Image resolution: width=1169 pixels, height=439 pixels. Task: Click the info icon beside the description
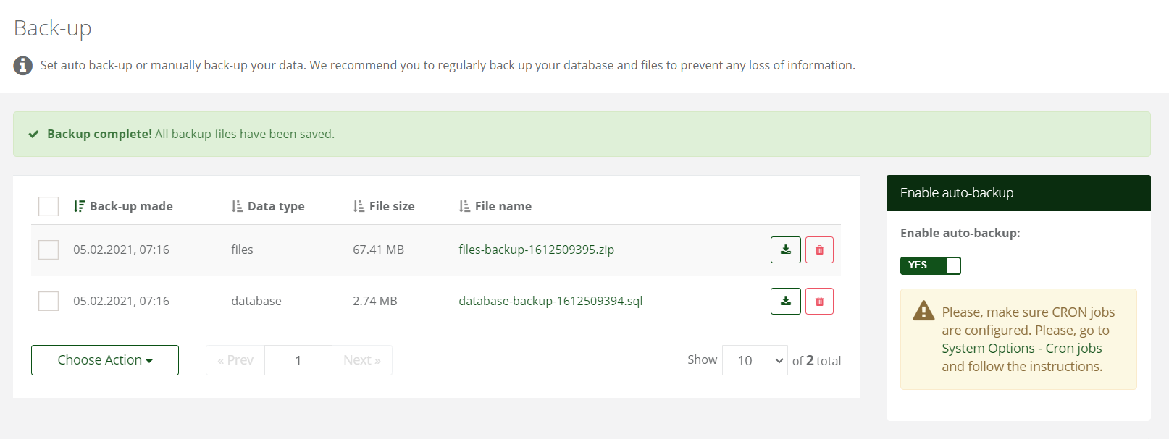22,65
